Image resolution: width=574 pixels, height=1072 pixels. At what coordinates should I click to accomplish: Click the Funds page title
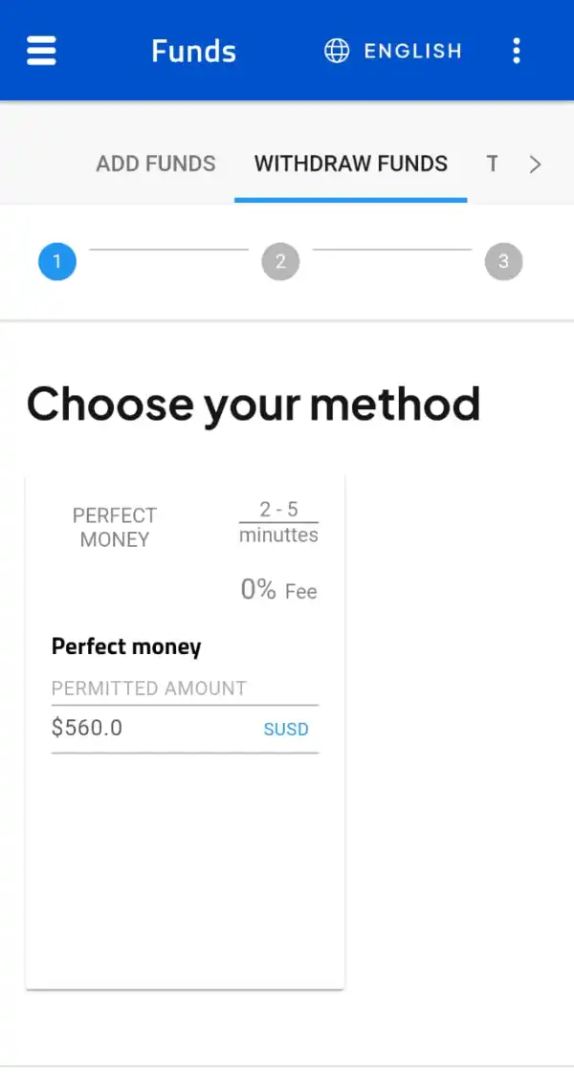click(193, 51)
